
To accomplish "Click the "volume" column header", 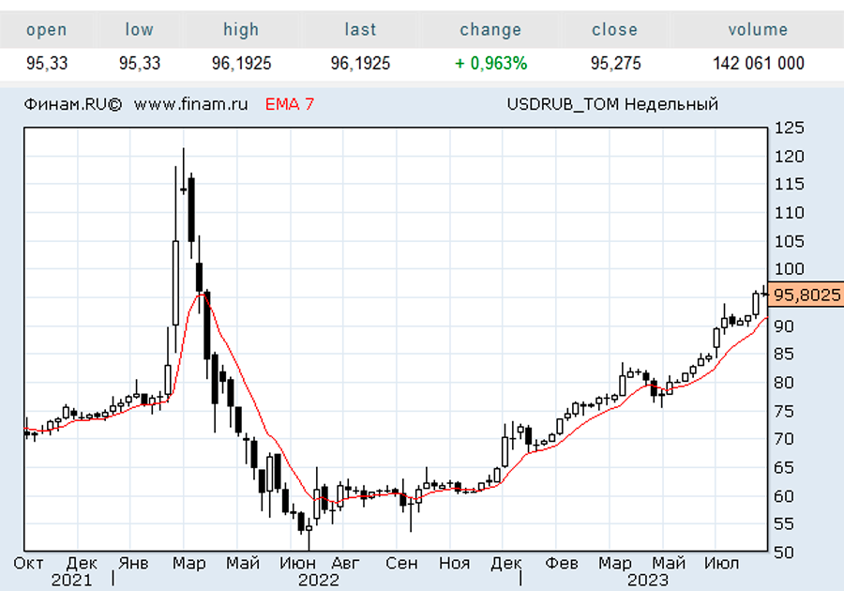I will (758, 30).
